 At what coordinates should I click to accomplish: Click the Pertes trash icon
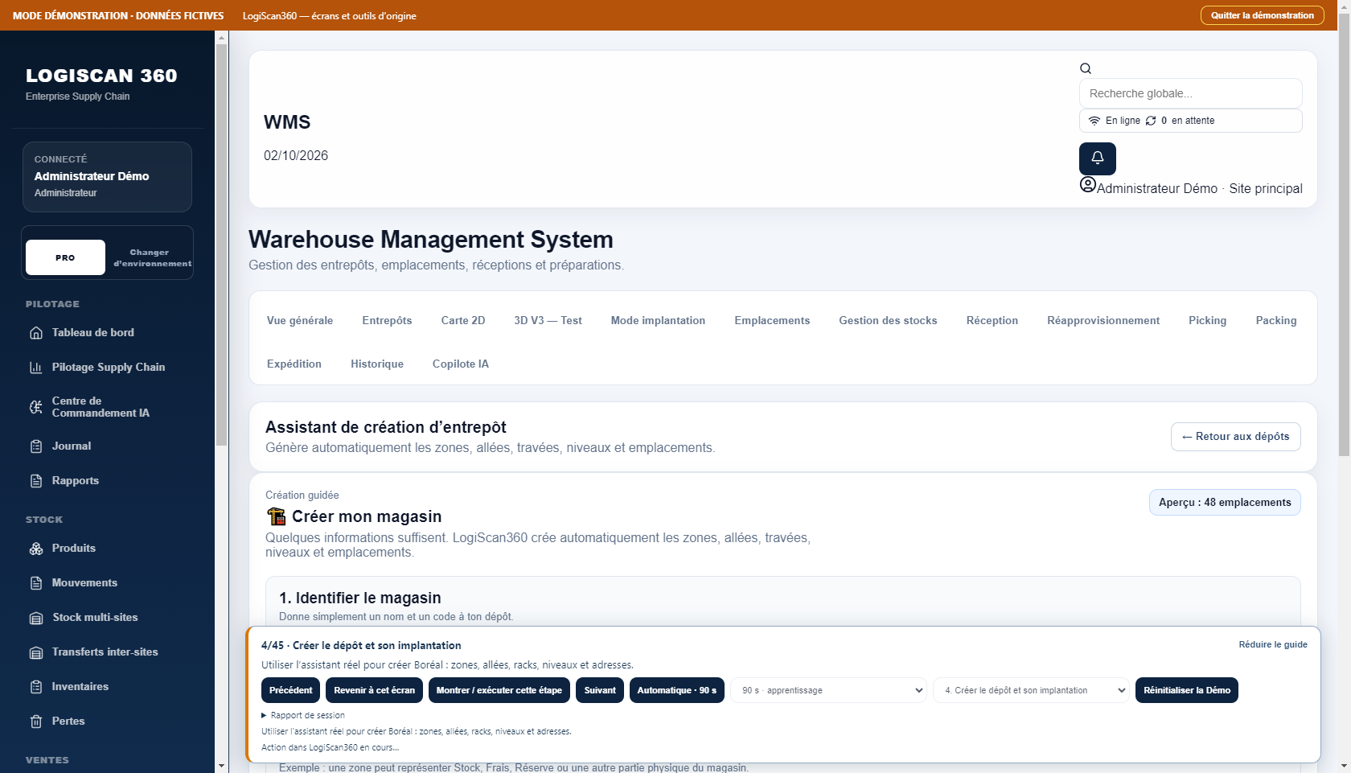[36, 722]
